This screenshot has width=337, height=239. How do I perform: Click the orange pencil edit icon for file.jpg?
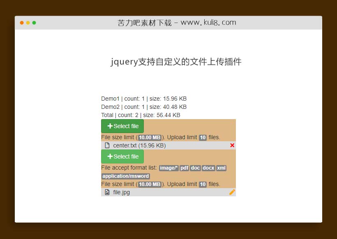[232, 192]
